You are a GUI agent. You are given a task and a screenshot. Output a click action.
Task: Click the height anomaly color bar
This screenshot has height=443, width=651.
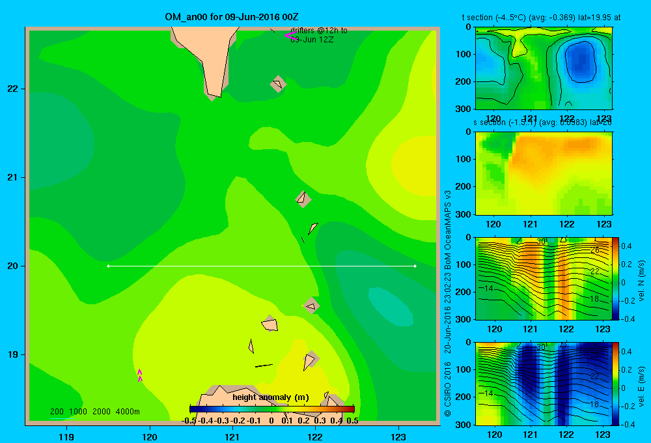[272, 409]
